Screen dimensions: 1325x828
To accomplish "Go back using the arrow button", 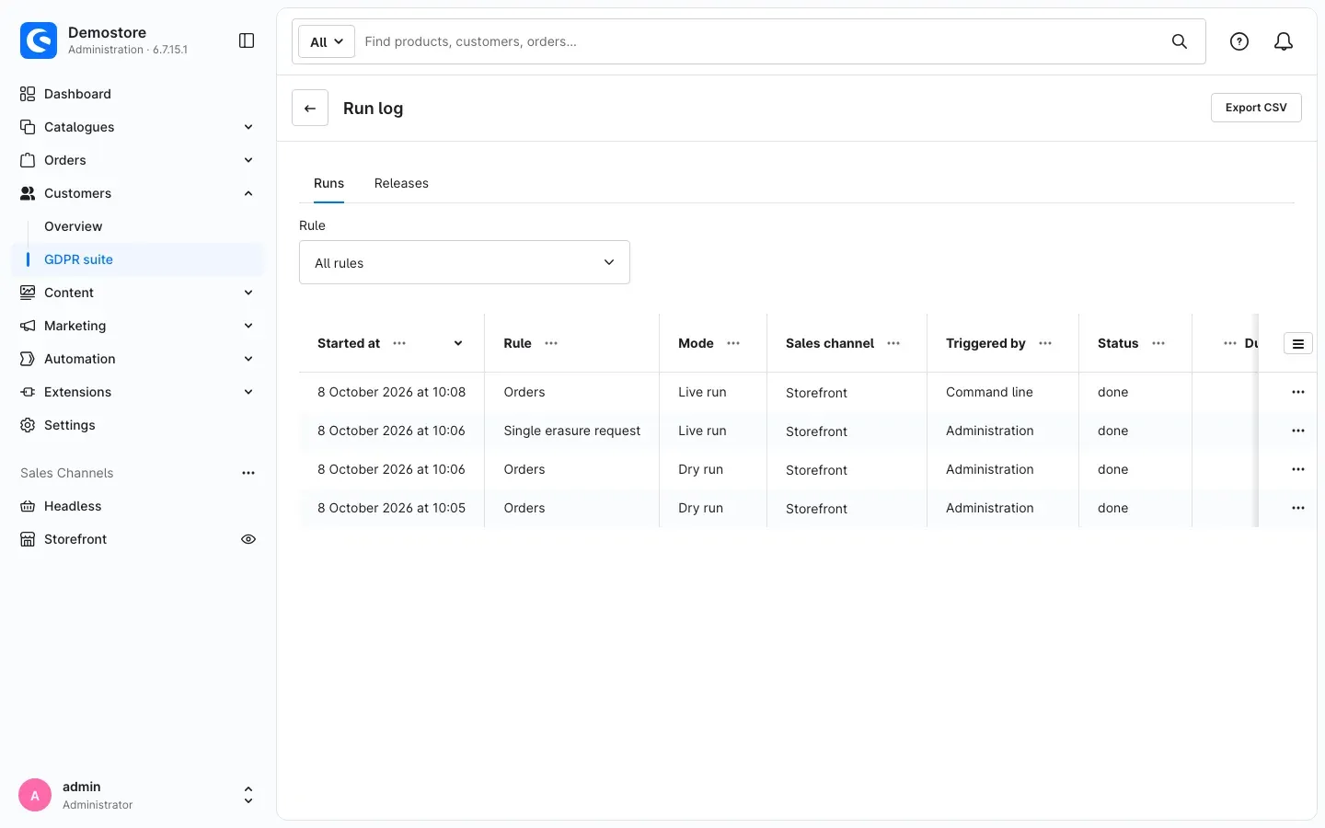I will 310,108.
